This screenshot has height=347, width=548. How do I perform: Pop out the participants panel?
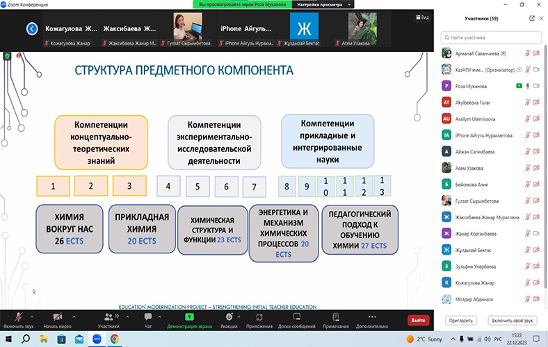click(532, 19)
